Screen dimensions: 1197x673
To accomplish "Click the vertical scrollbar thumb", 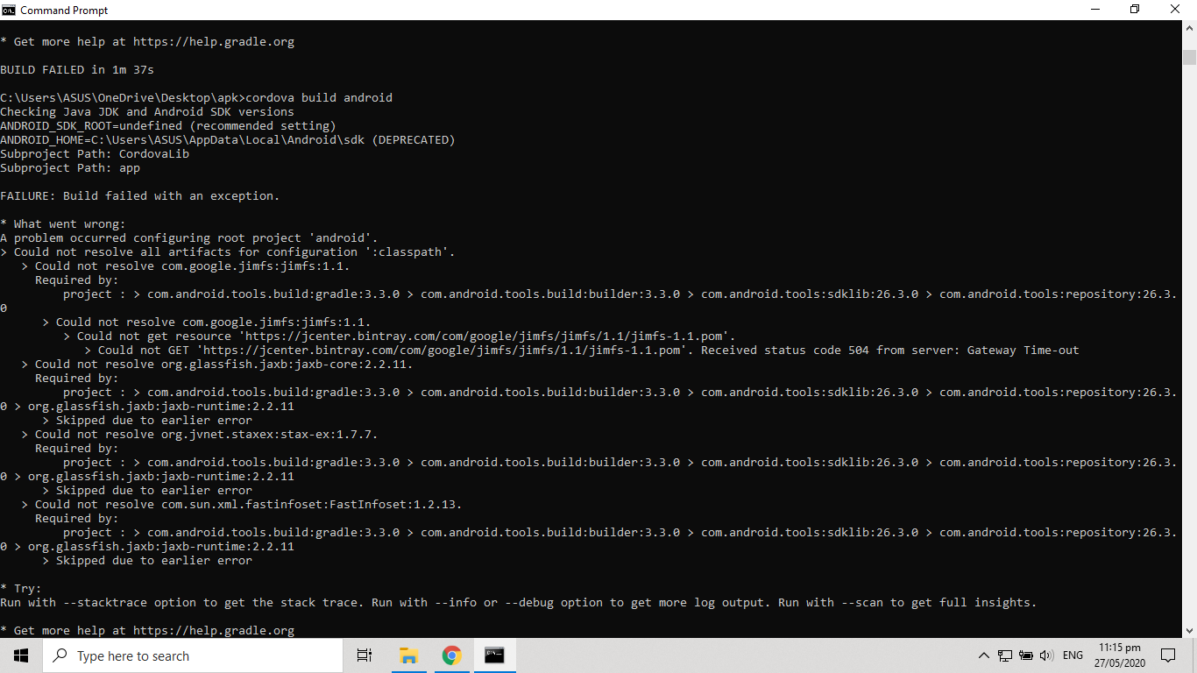I will tap(1189, 58).
